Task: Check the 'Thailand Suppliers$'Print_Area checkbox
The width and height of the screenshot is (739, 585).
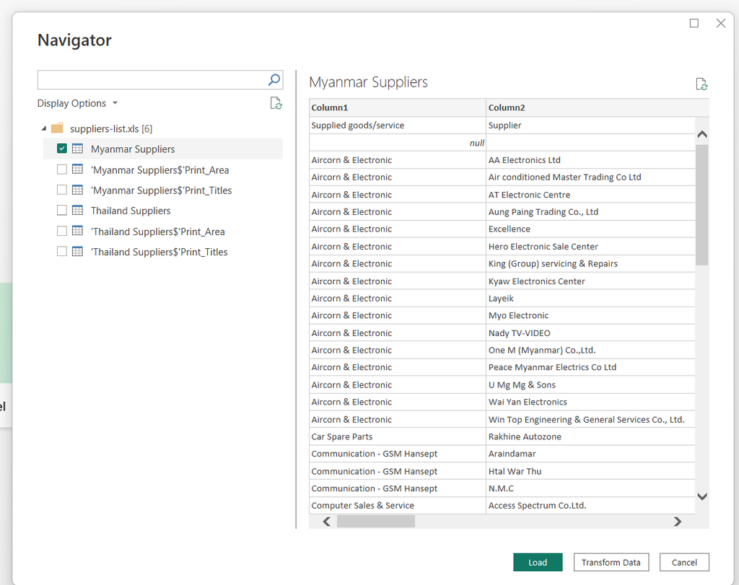Action: click(x=62, y=232)
